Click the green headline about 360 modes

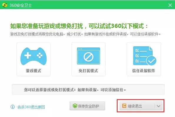[79, 26]
